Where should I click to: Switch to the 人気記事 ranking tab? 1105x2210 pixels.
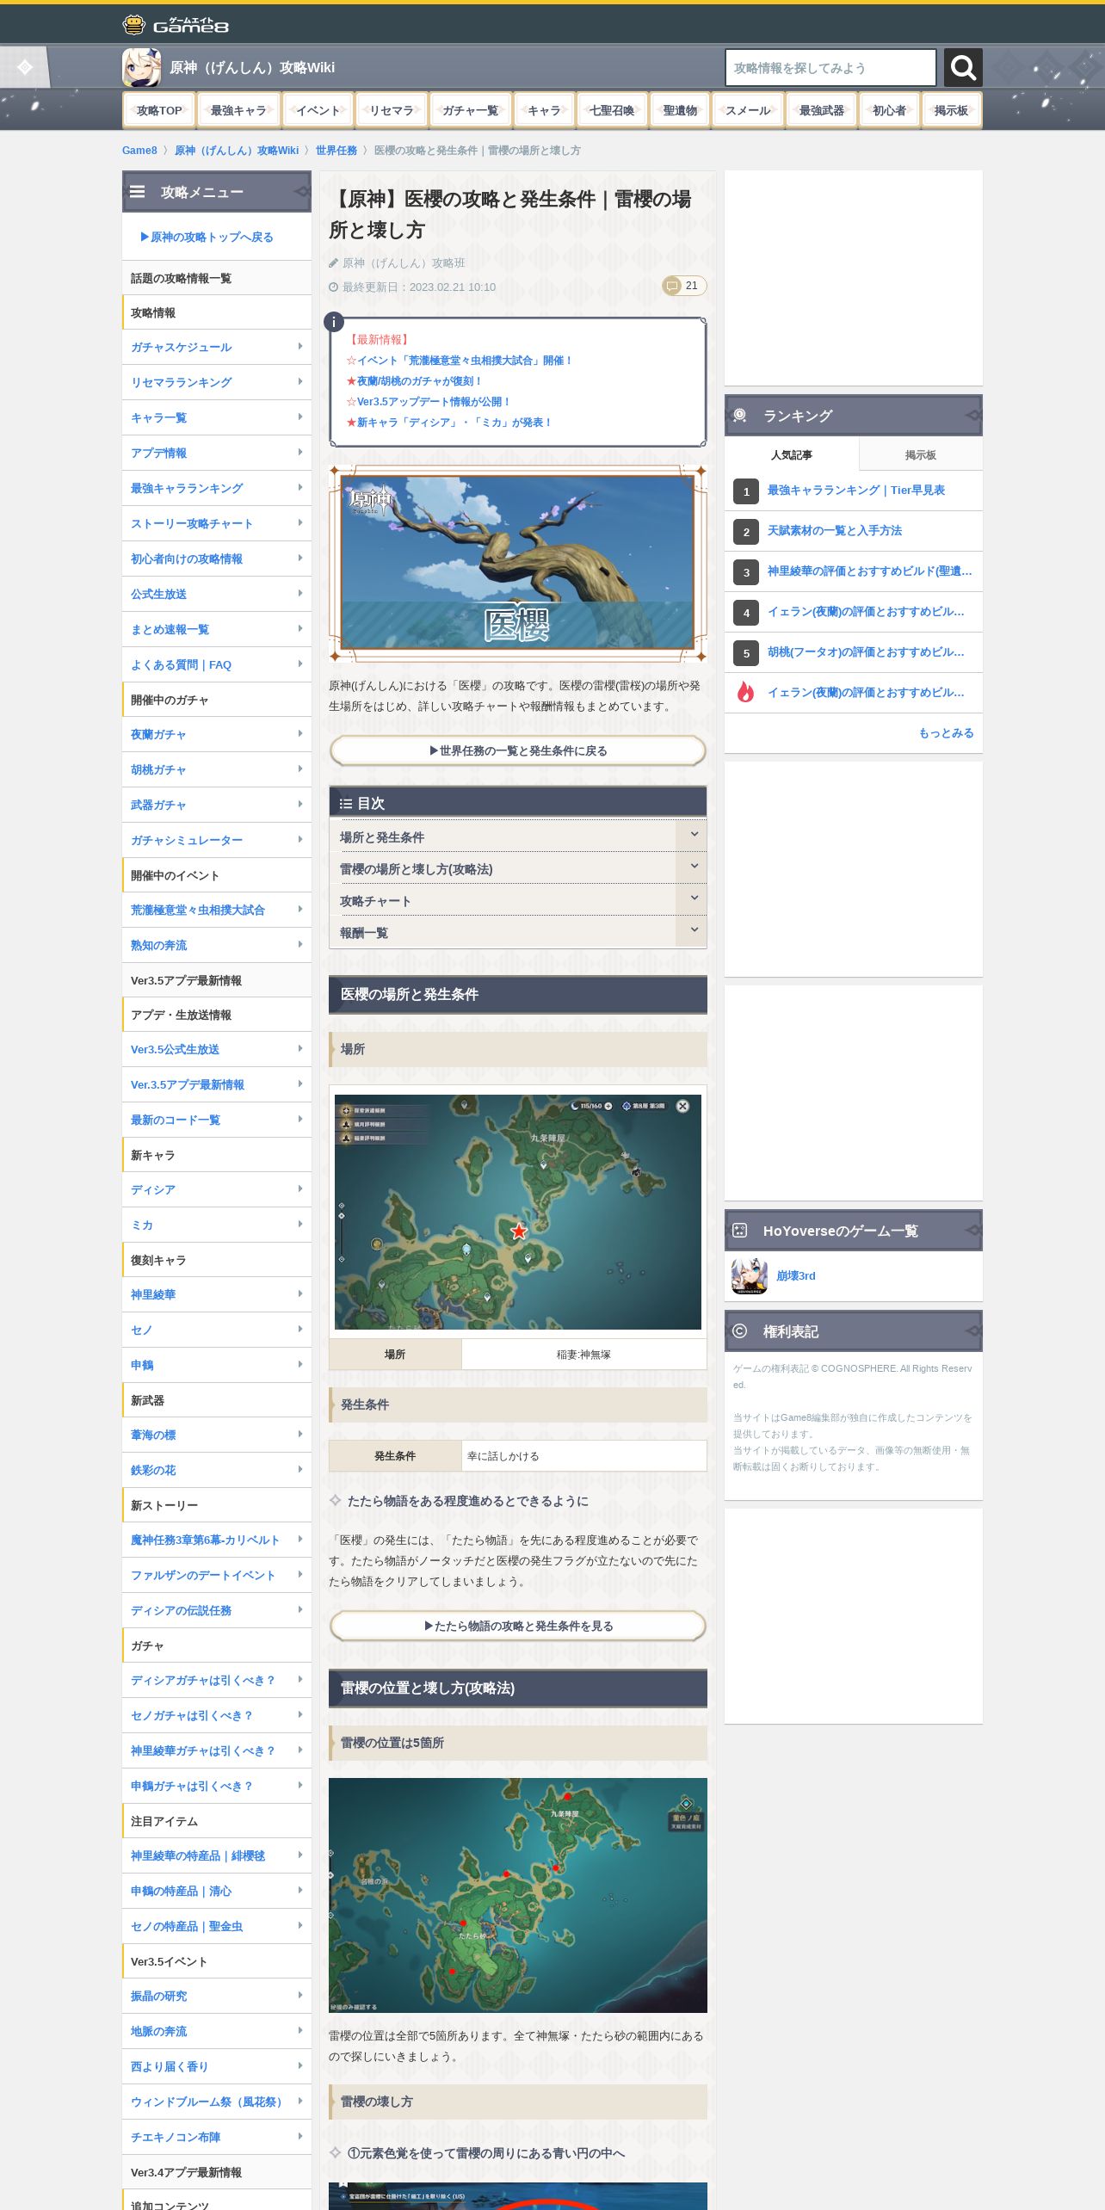pyautogui.click(x=791, y=454)
